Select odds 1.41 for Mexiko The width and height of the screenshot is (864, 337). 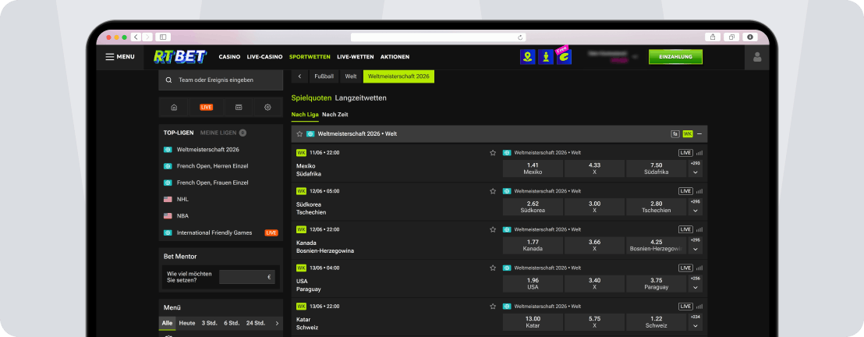click(x=533, y=168)
